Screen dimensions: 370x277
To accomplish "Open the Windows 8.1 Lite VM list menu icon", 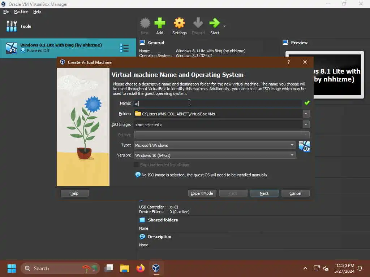I will 124,48.
